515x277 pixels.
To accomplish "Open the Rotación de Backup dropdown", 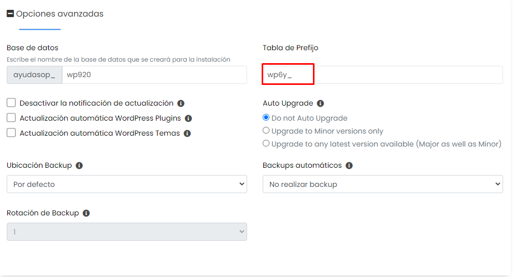I will pyautogui.click(x=127, y=232).
